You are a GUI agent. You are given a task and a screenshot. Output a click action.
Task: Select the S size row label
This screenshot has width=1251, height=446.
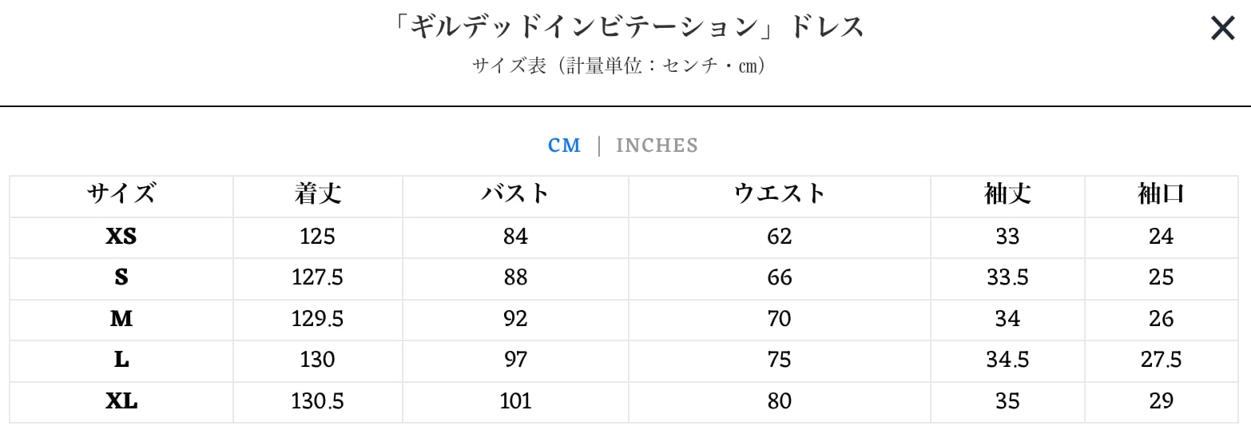coord(121,277)
